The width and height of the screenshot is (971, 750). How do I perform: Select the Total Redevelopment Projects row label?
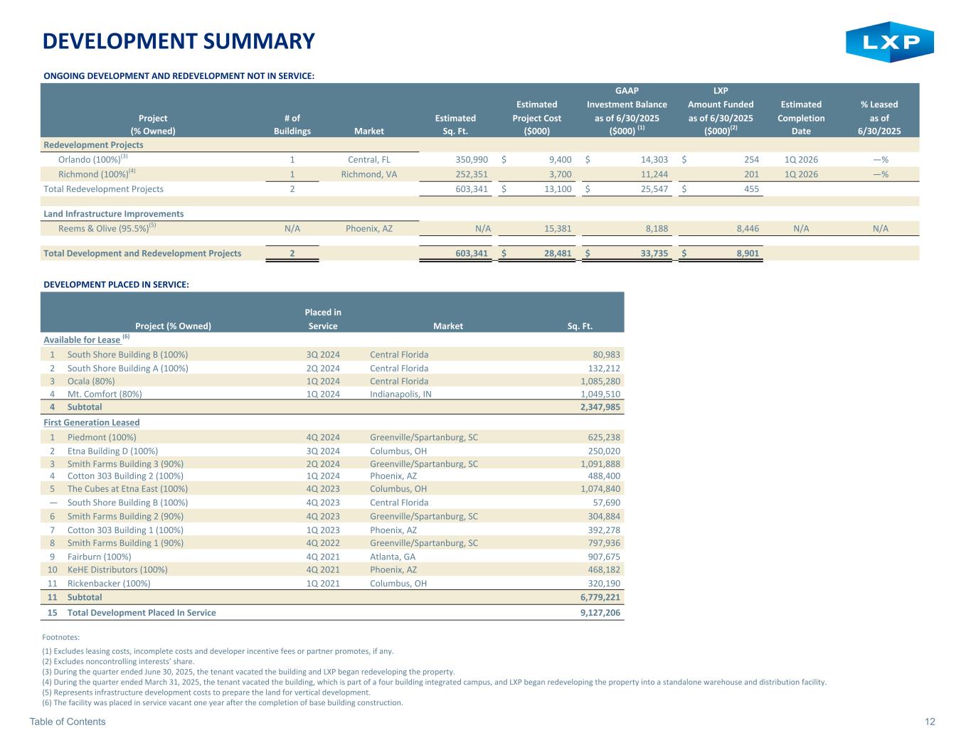(104, 189)
